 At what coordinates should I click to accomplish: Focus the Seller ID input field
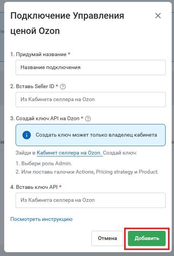(91, 100)
